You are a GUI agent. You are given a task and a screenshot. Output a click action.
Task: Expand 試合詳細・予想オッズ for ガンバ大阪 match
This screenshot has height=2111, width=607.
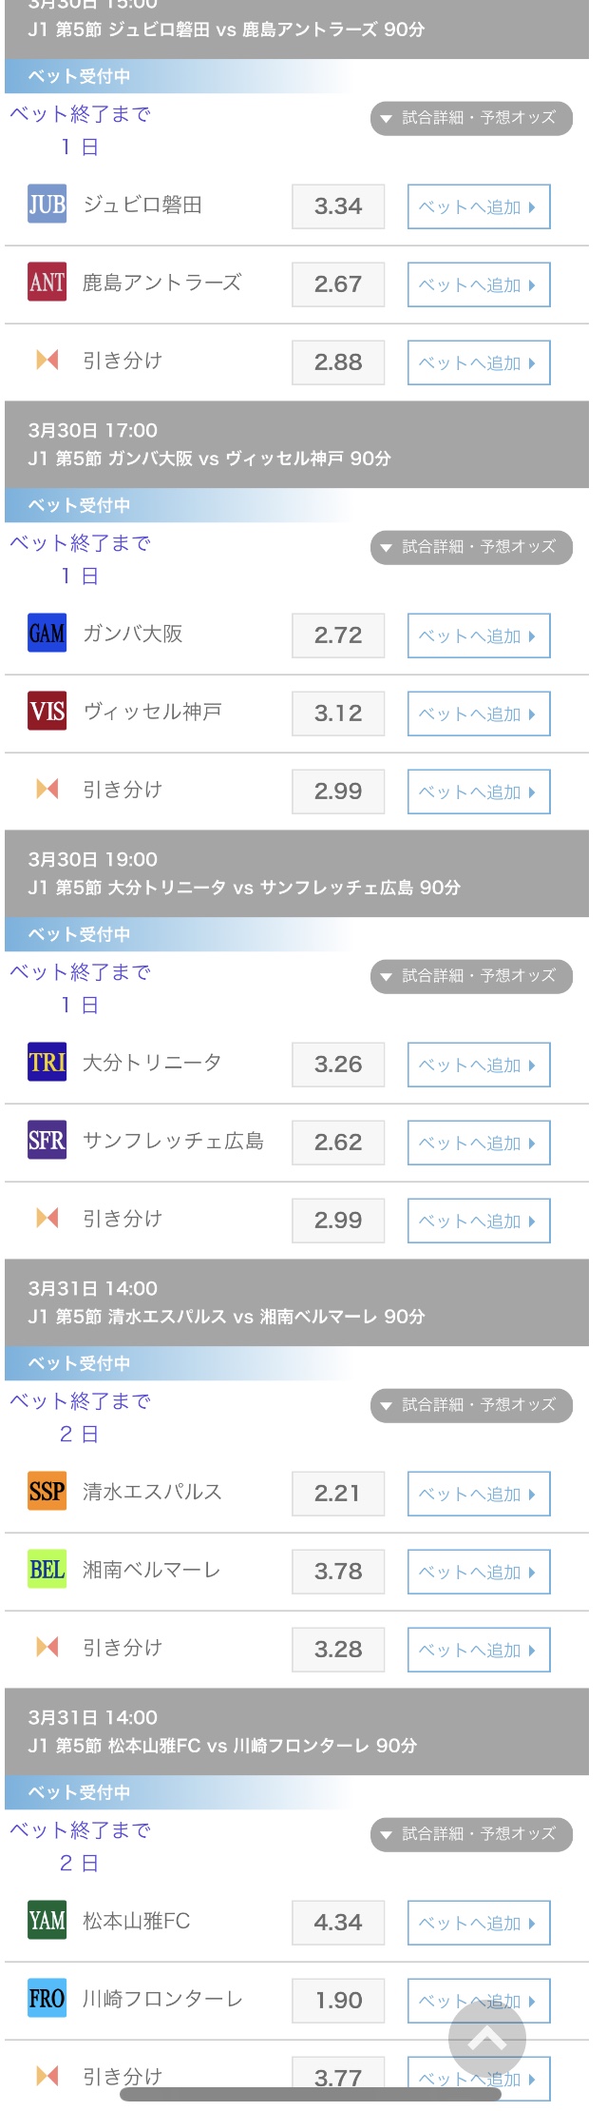[471, 547]
